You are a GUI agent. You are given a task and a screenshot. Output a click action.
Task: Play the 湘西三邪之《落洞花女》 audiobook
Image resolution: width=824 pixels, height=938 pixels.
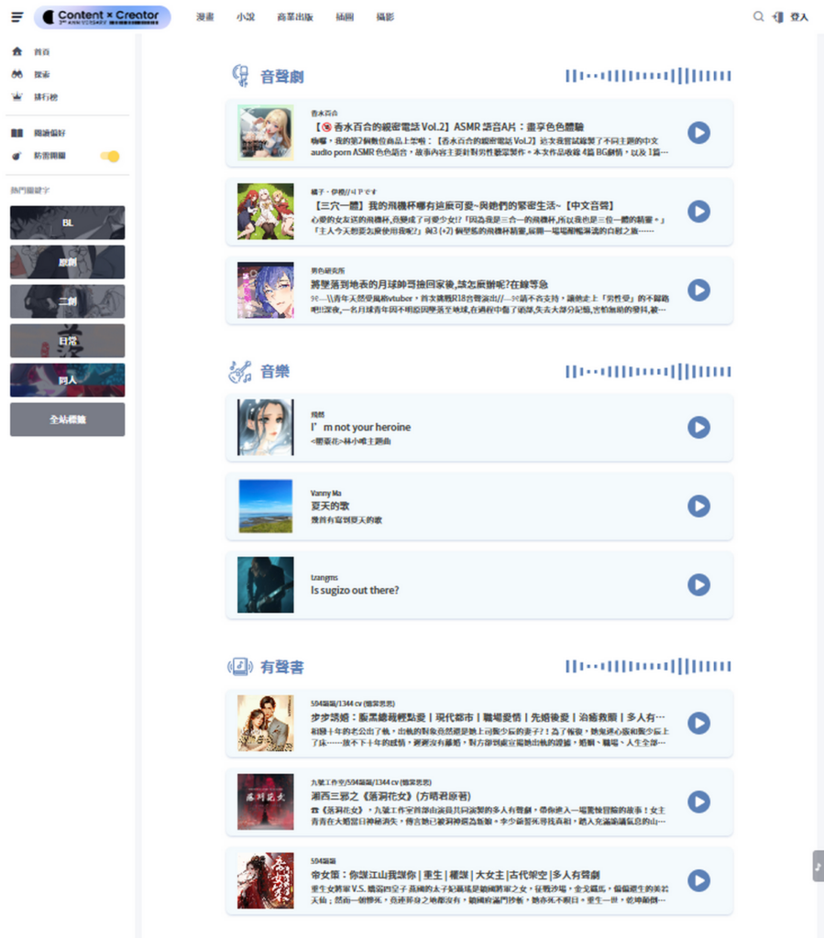[698, 802]
